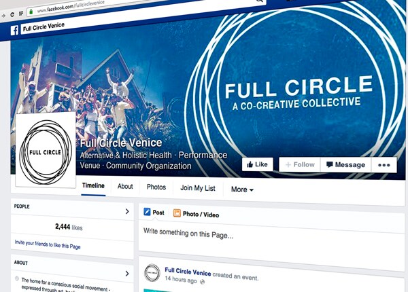Expand the More tab dropdown
The width and height of the screenshot is (408, 292).
pos(242,189)
